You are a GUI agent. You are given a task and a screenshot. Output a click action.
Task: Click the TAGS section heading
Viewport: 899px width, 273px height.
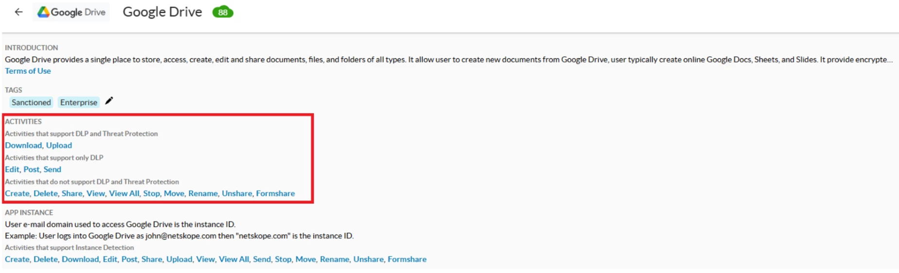(x=14, y=90)
